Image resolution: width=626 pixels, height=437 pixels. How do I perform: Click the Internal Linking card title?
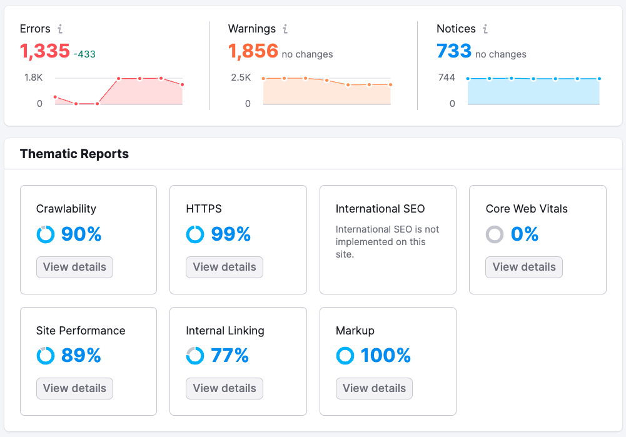(x=225, y=331)
